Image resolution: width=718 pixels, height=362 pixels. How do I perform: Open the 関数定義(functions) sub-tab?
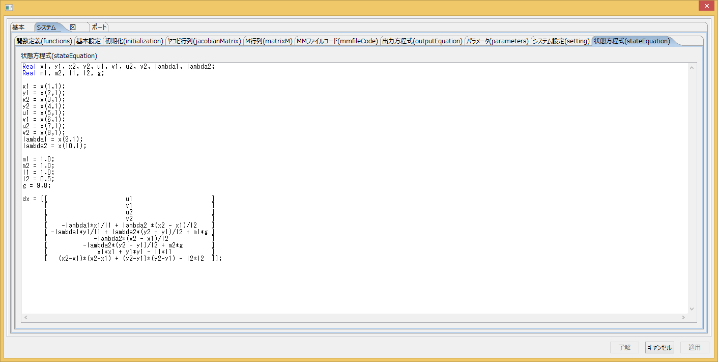44,41
